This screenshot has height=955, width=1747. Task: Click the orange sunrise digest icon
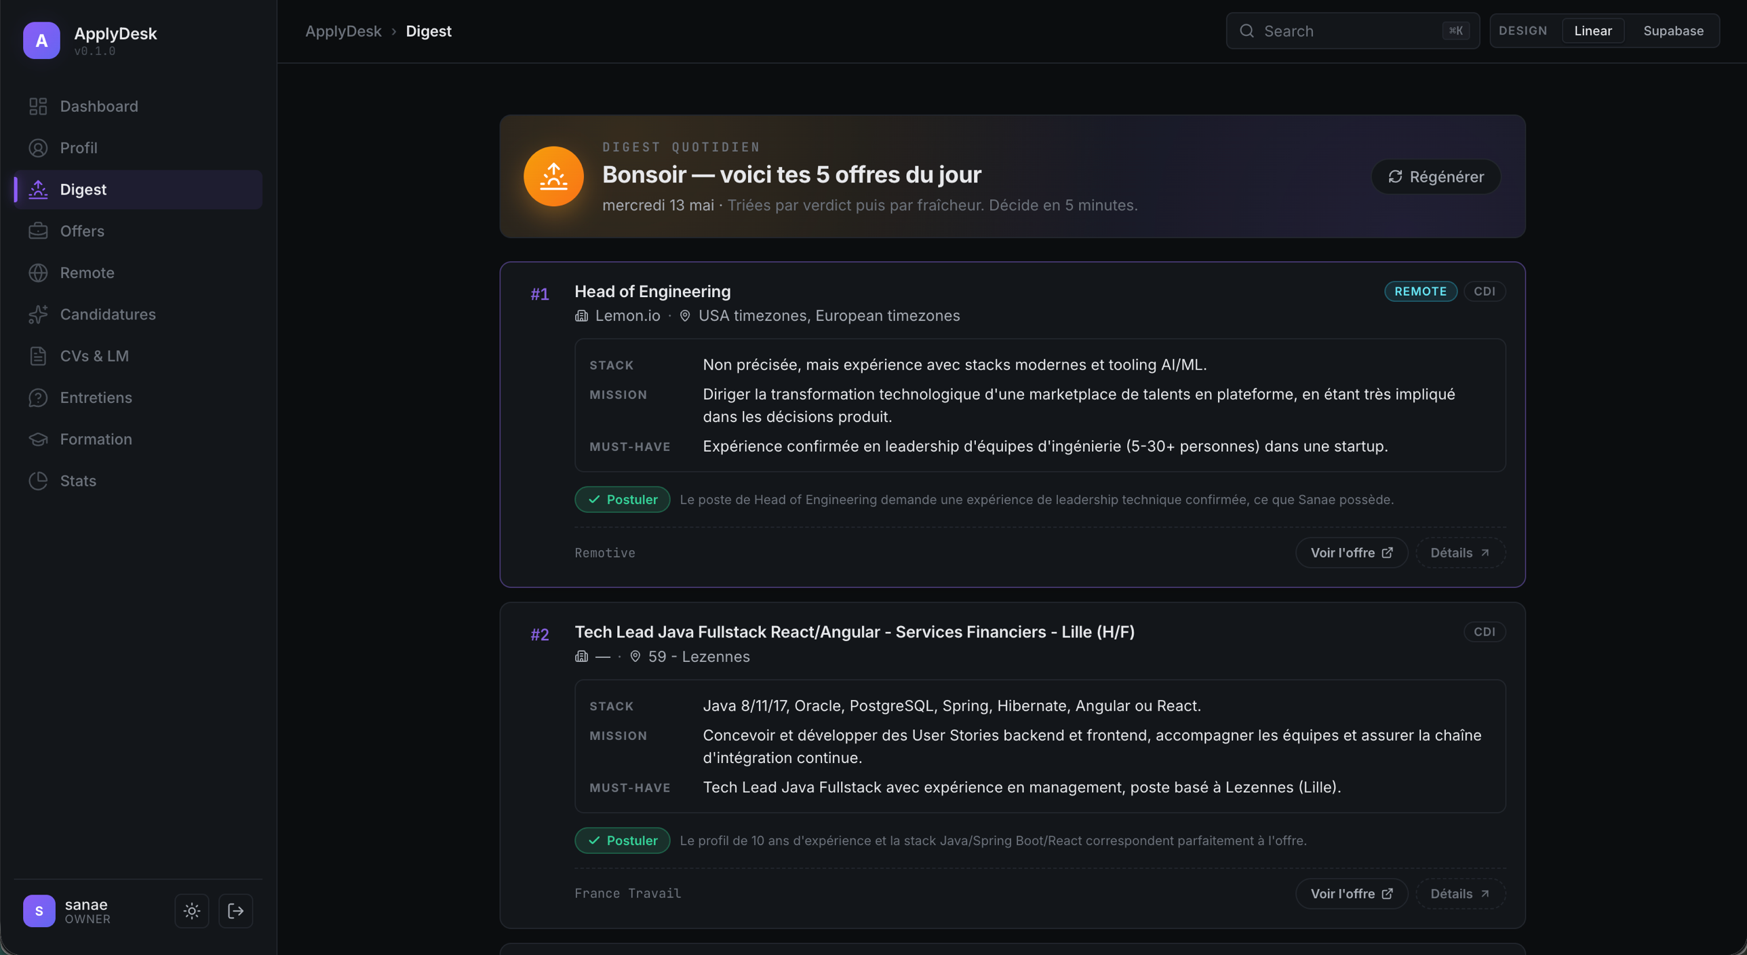(553, 176)
